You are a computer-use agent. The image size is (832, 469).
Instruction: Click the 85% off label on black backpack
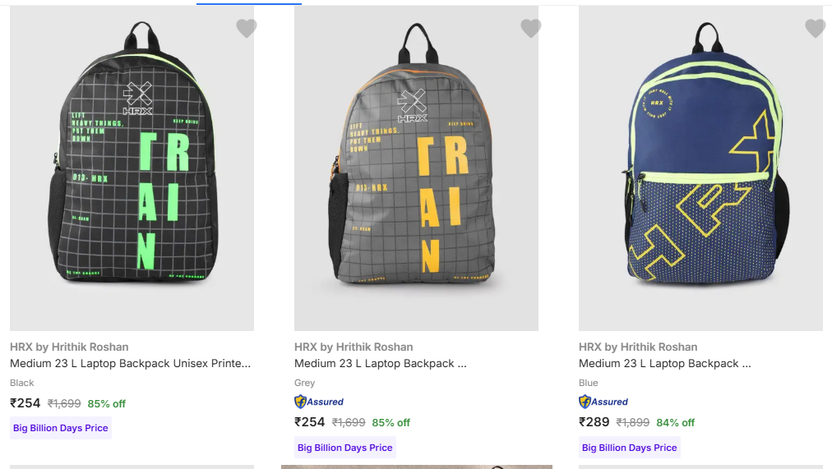tap(107, 403)
